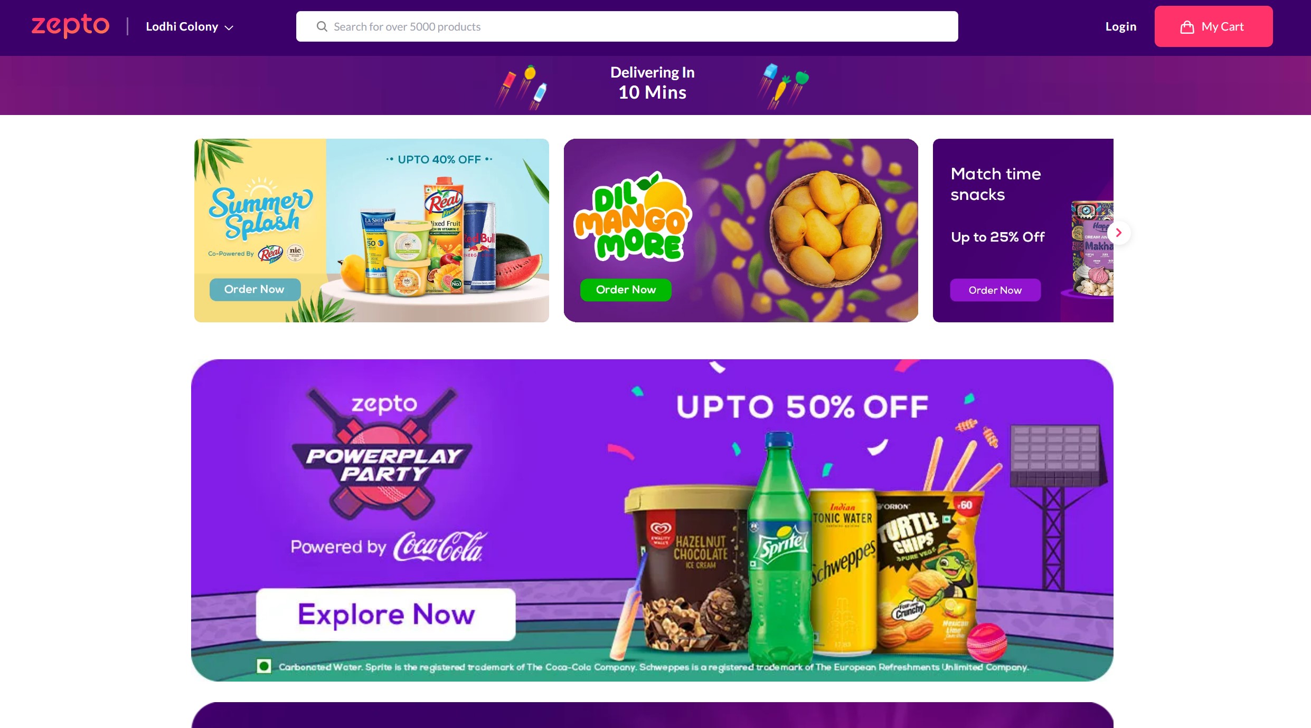The height and width of the screenshot is (728, 1311).
Task: Click Order Now on Match time snacks
Action: [995, 290]
